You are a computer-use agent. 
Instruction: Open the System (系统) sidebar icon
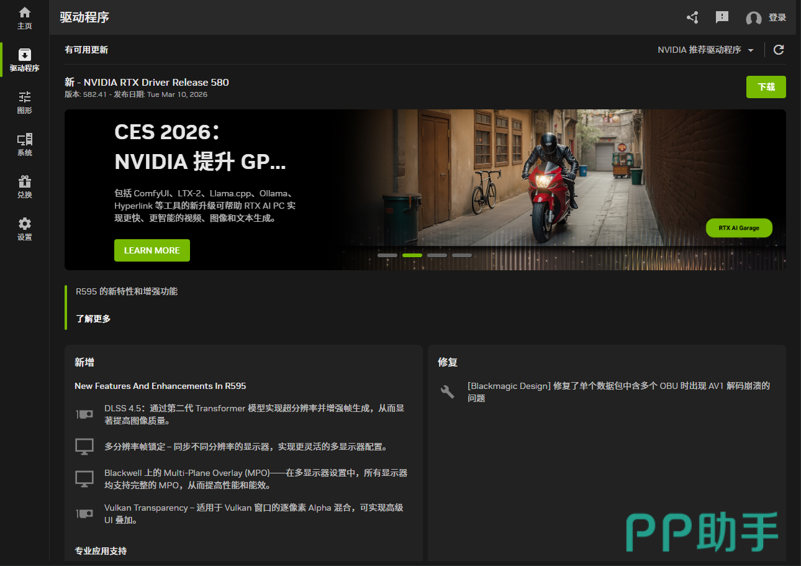click(x=25, y=144)
